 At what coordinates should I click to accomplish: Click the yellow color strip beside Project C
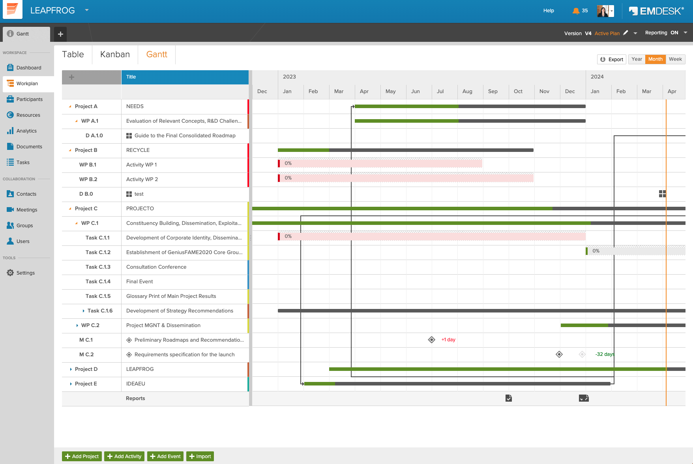(248, 208)
